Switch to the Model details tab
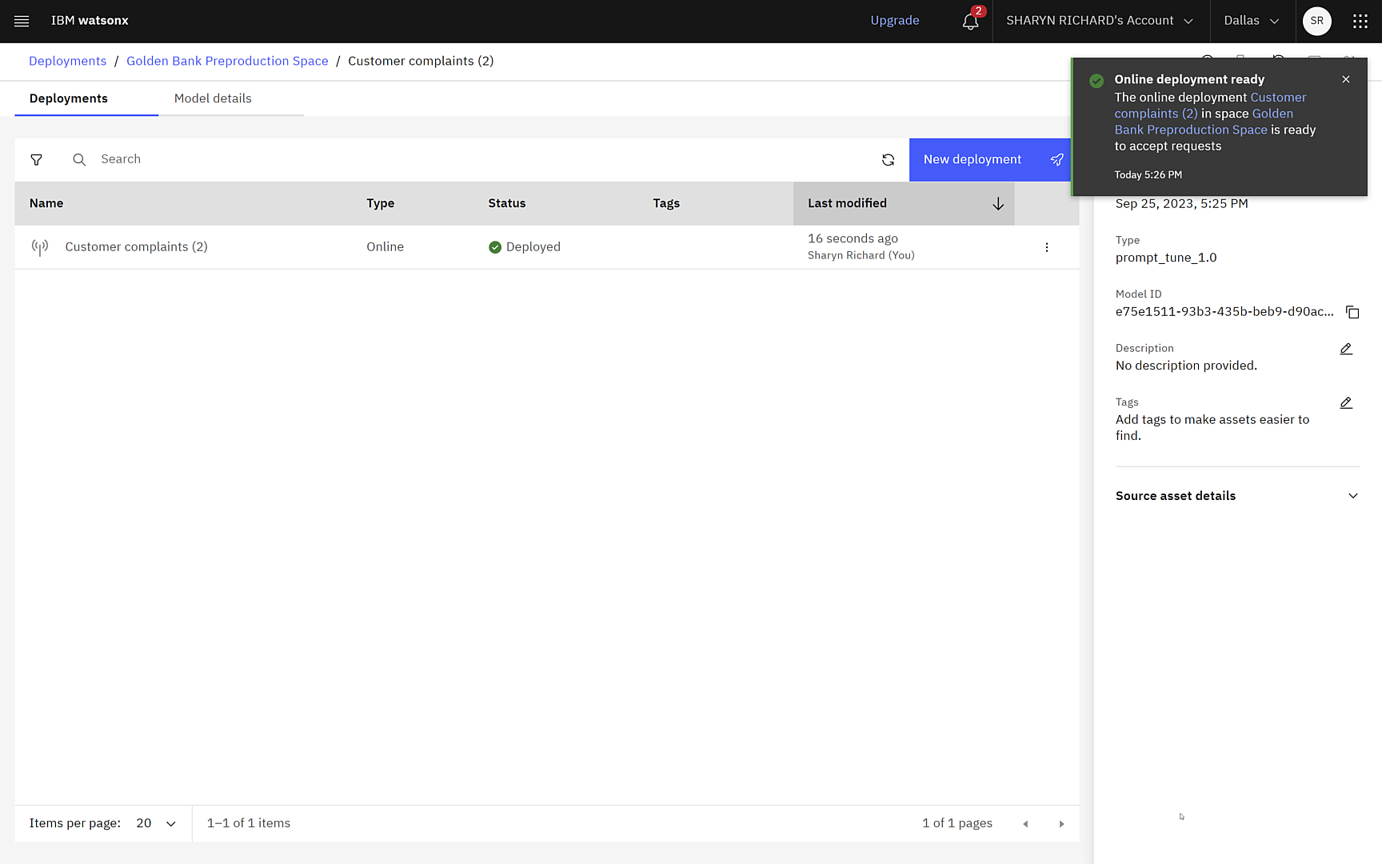 coord(213,98)
